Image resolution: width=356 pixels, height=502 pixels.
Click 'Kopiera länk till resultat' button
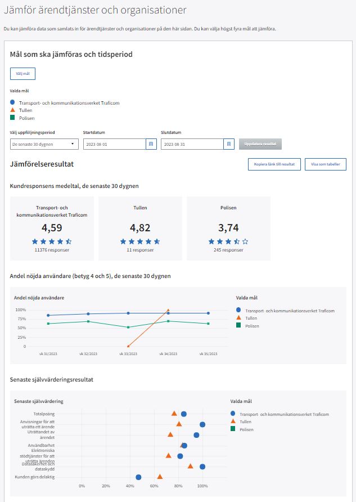pos(274,164)
